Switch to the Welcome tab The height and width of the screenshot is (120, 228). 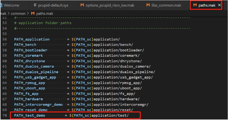click(x=12, y=5)
